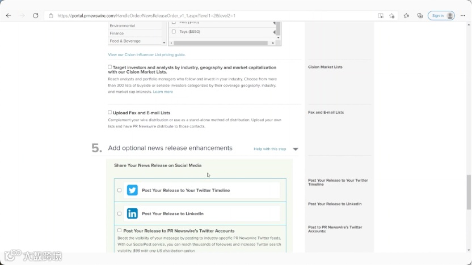The image size is (472, 265).
Task: Open the Learn more link
Action: (x=163, y=92)
